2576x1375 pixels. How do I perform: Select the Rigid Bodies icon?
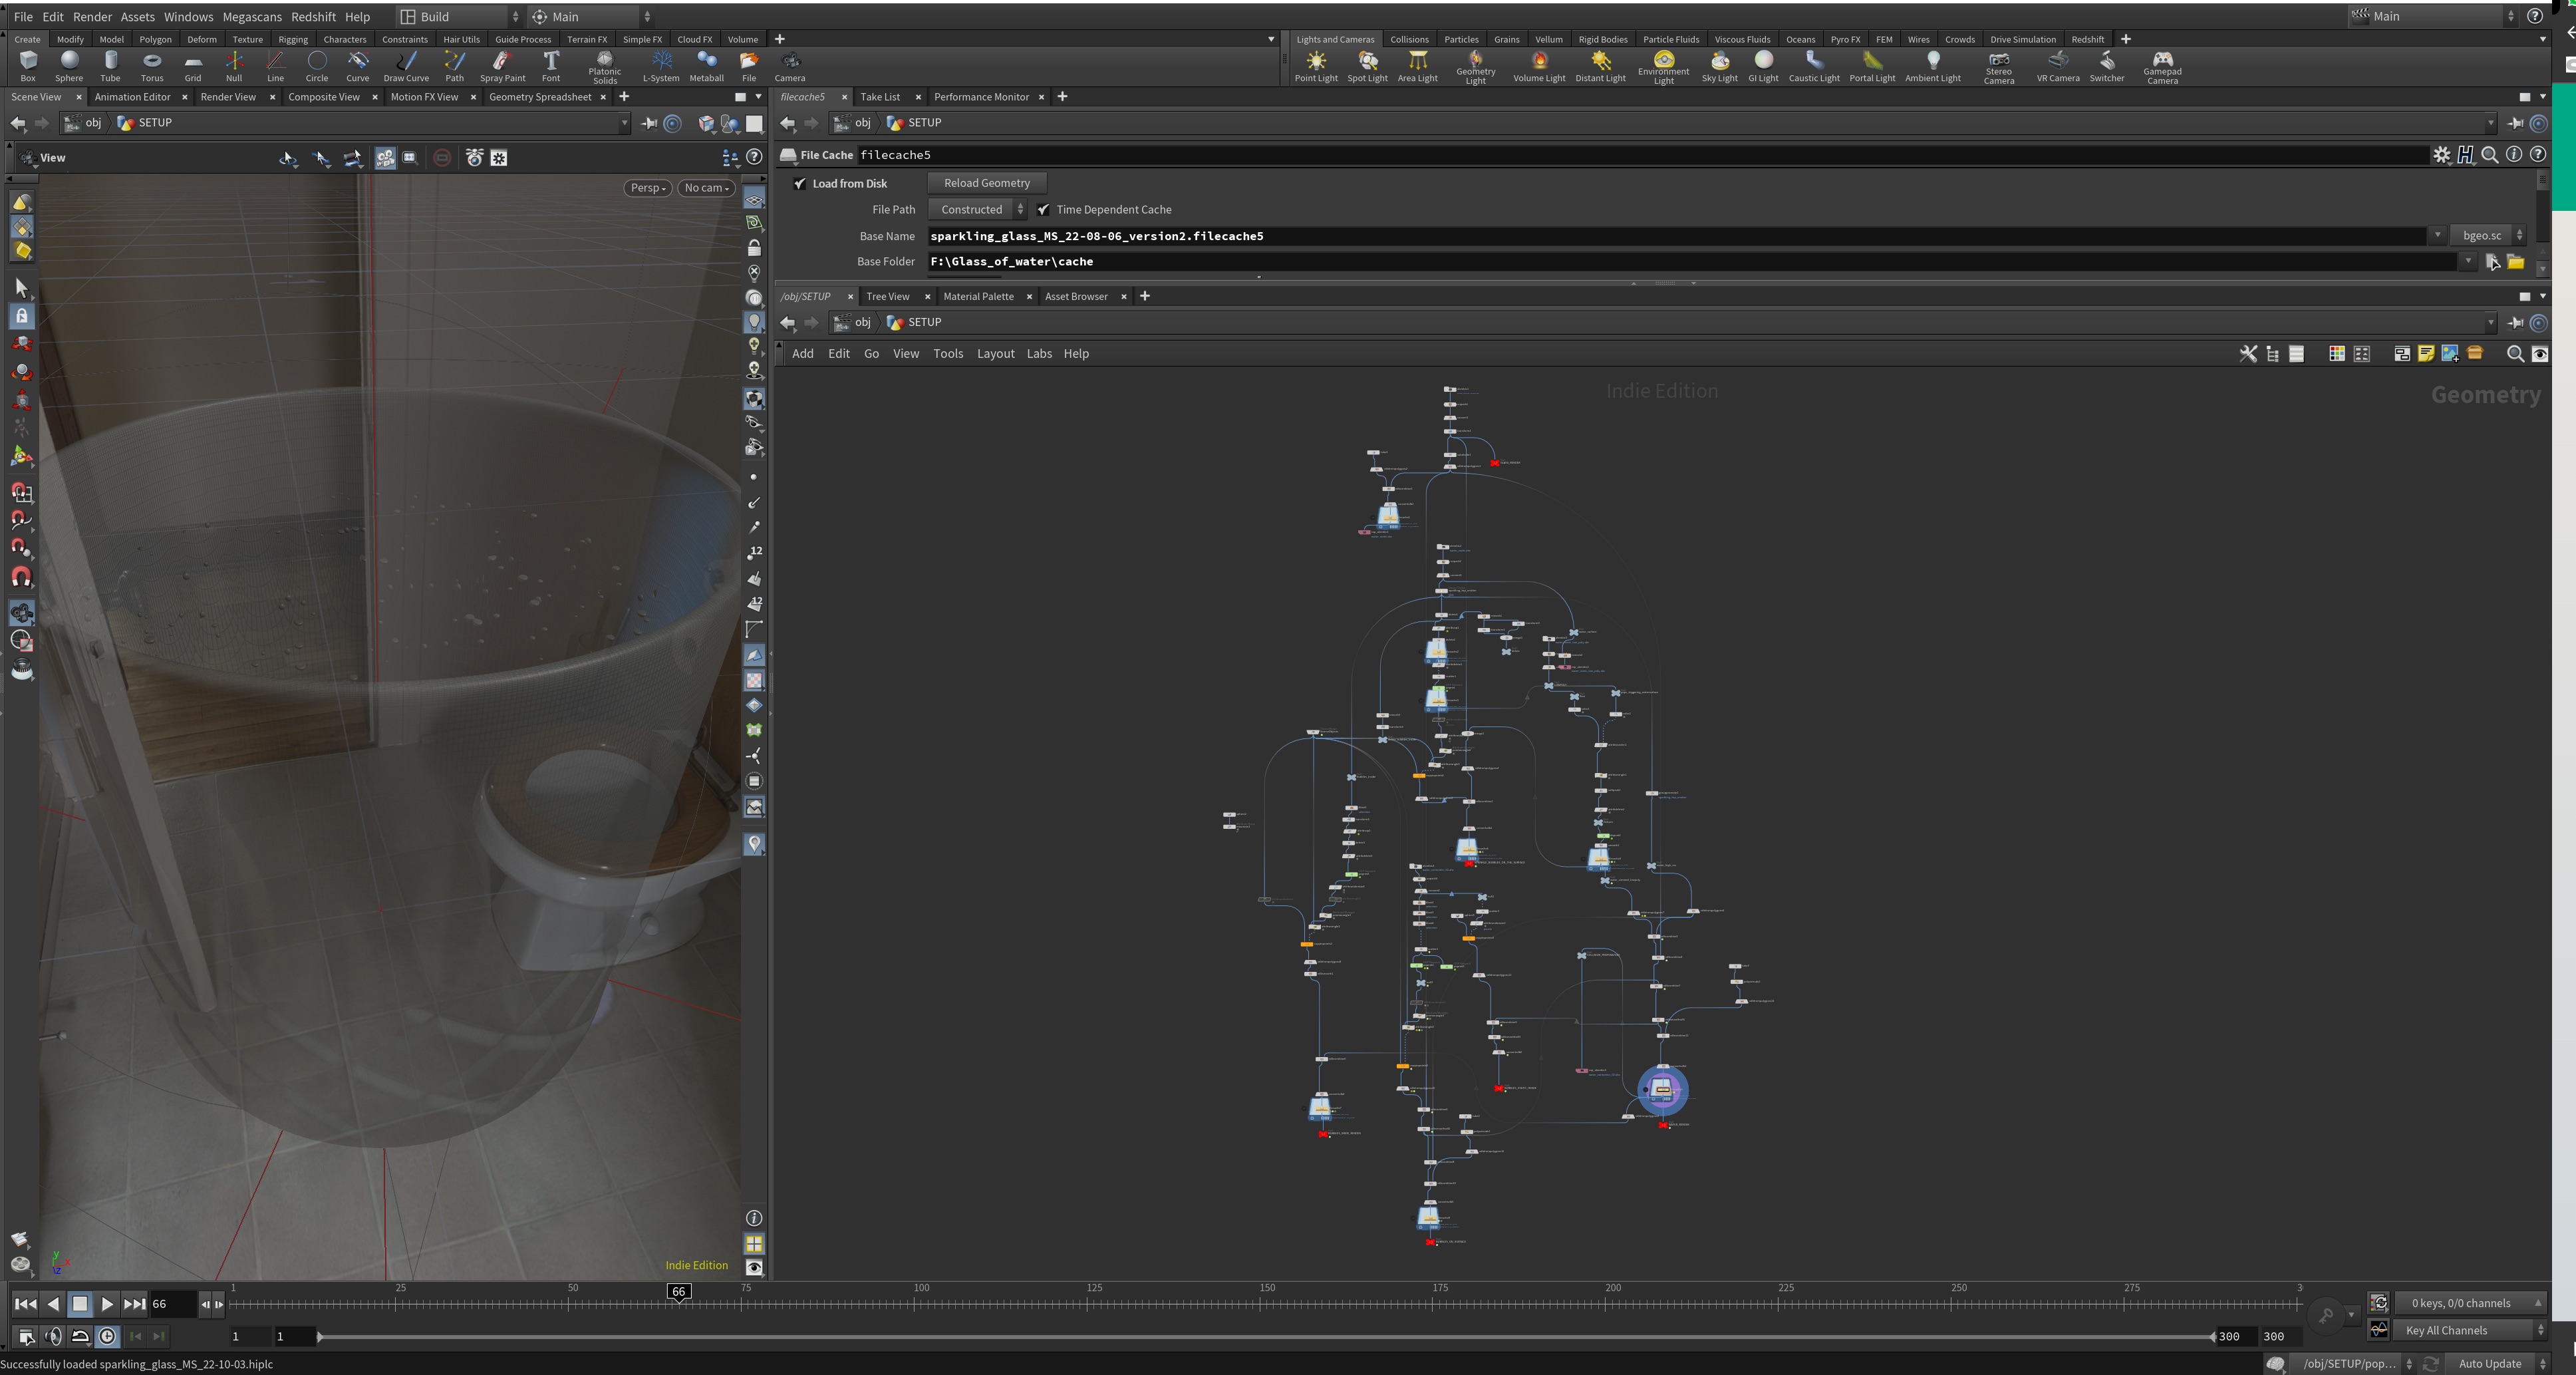click(1602, 39)
